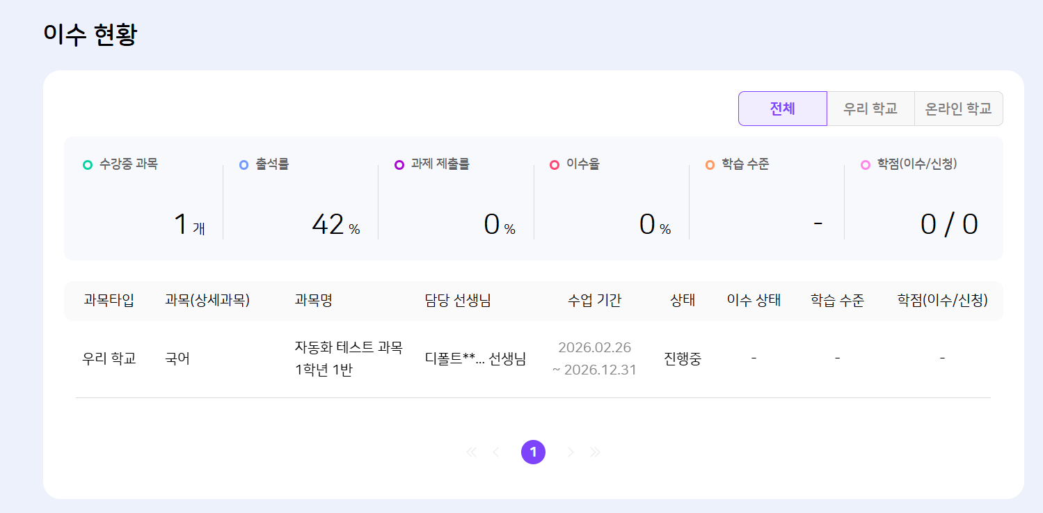The width and height of the screenshot is (1043, 513).
Task: Click the blue 출석률 circle icon
Action: coord(244,165)
